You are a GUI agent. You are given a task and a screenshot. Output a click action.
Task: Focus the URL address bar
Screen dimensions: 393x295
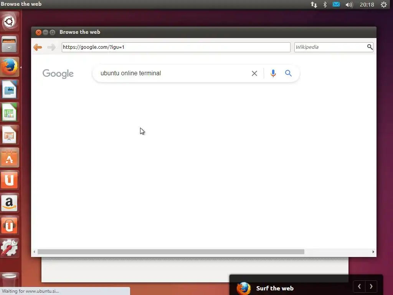[x=176, y=47]
